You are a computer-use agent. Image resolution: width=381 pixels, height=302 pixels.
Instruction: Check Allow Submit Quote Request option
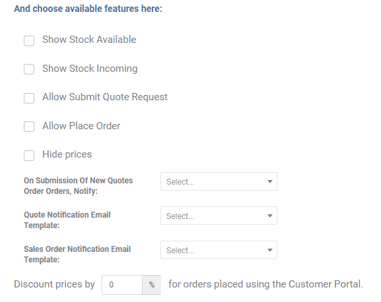coord(29,98)
